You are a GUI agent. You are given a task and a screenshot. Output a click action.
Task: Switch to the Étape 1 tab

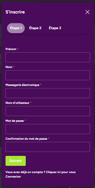16,28
